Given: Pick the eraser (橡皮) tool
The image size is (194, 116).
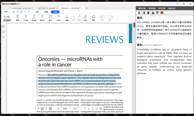Looking at the screenshot, I should click(93, 18).
